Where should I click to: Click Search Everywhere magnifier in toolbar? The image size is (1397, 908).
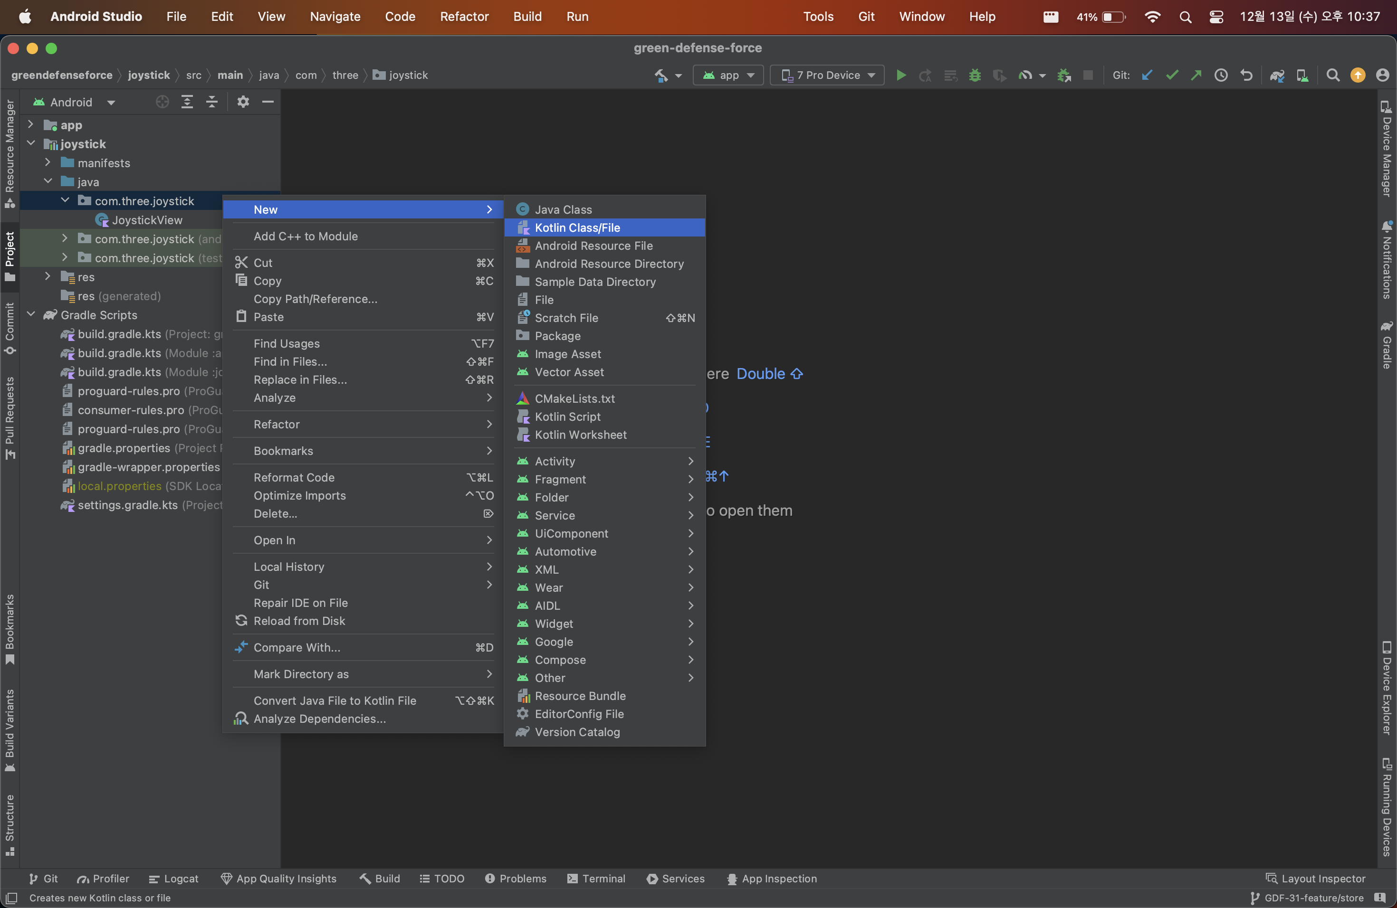click(x=1332, y=75)
